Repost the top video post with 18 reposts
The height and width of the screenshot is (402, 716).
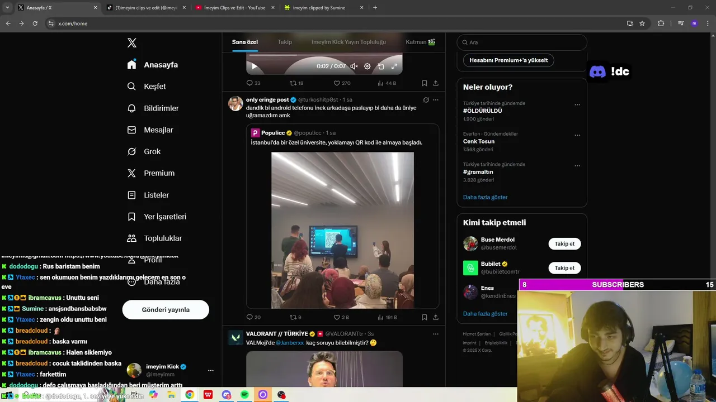click(x=296, y=83)
